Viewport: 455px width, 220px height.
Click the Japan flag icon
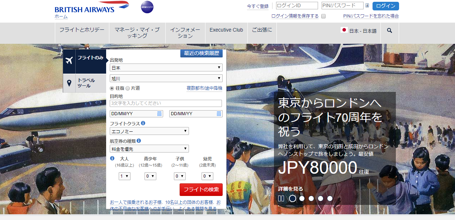point(344,30)
